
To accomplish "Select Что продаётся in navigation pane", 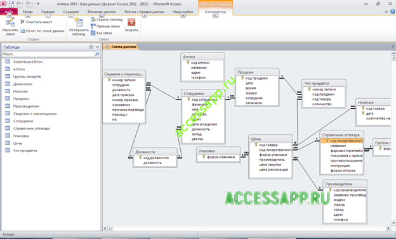I will coord(25,151).
